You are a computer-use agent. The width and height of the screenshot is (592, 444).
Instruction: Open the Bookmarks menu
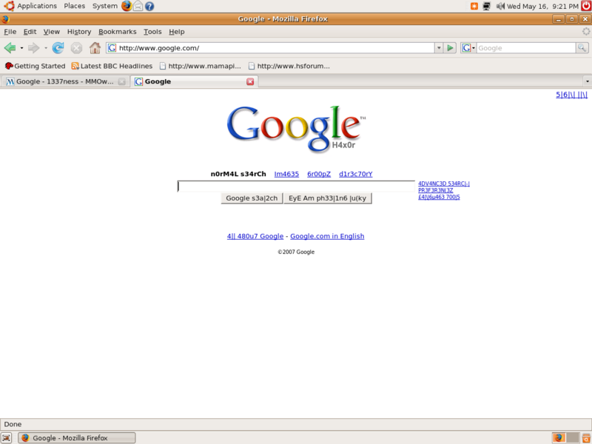pyautogui.click(x=118, y=32)
